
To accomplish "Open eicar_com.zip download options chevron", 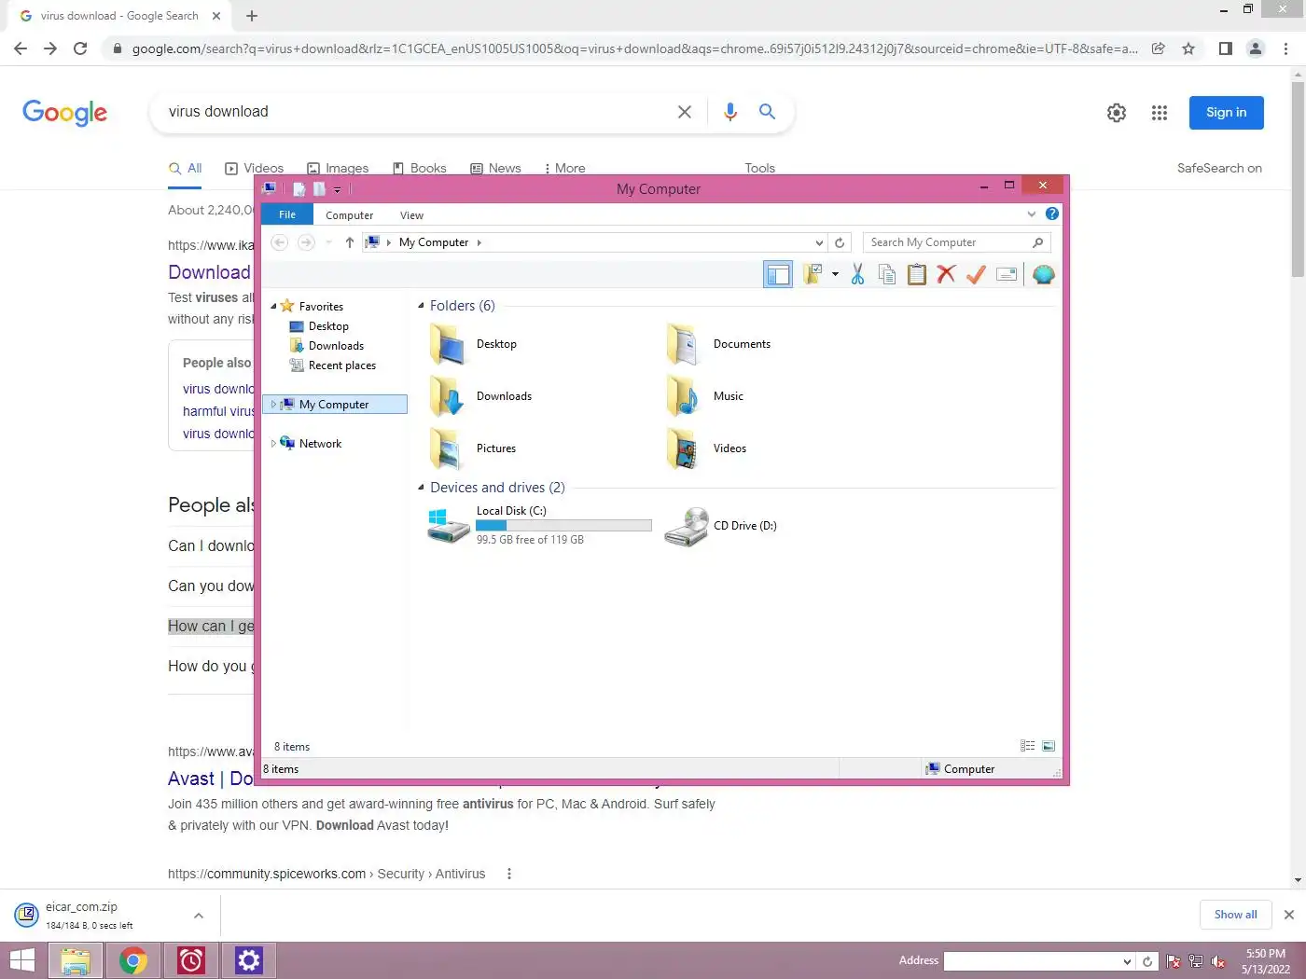I will point(199,916).
